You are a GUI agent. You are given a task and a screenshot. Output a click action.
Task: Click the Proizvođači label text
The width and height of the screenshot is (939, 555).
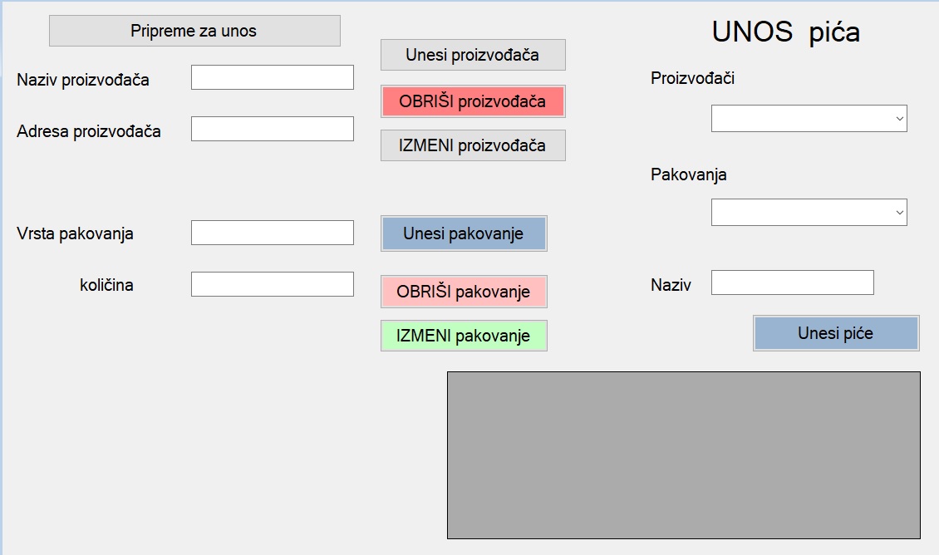coord(692,79)
